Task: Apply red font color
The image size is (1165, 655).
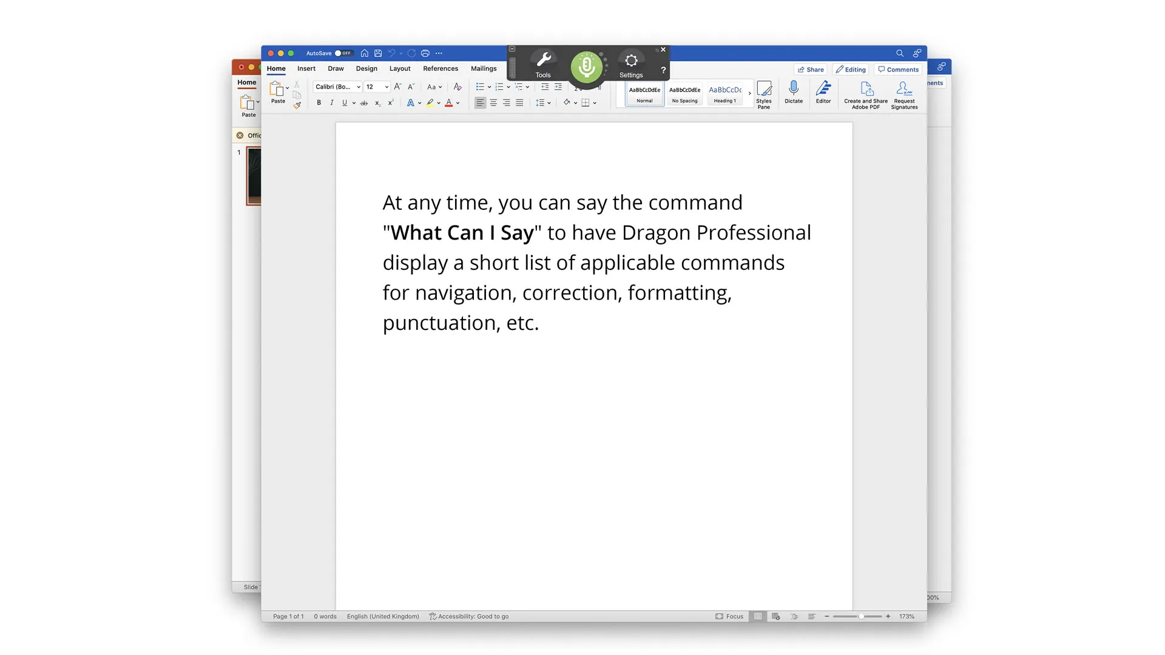Action: tap(449, 103)
